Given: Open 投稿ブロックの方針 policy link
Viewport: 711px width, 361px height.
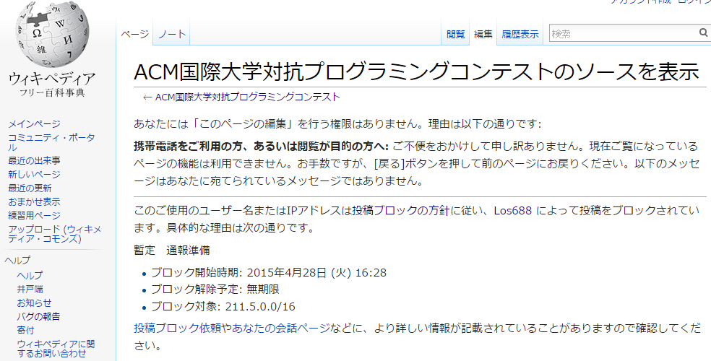Looking at the screenshot, I should click(x=400, y=211).
